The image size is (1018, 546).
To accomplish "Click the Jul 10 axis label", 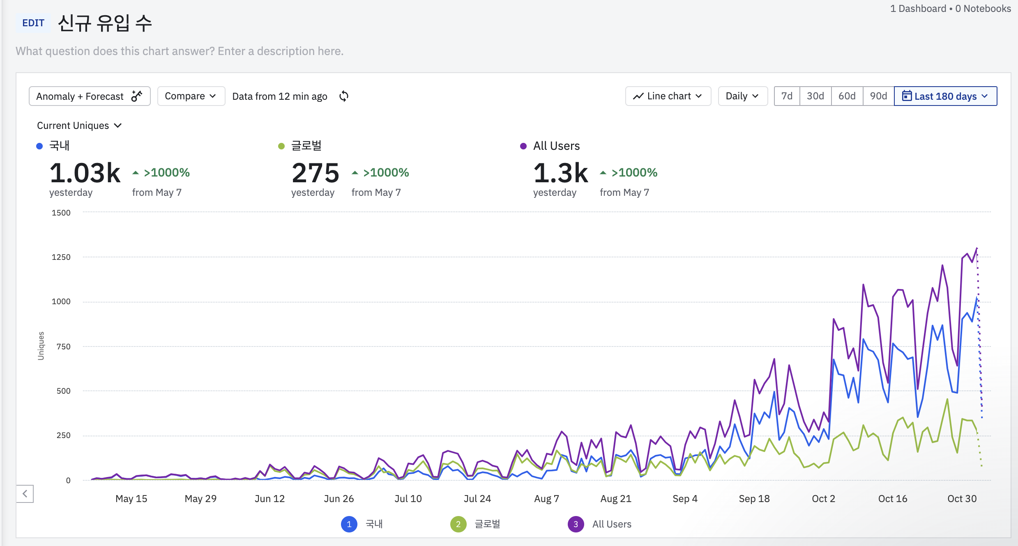I will (408, 499).
